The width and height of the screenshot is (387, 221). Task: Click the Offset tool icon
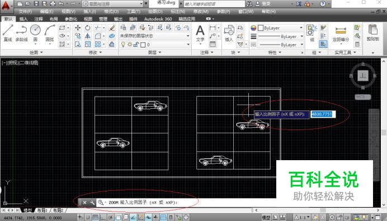tap(112, 44)
